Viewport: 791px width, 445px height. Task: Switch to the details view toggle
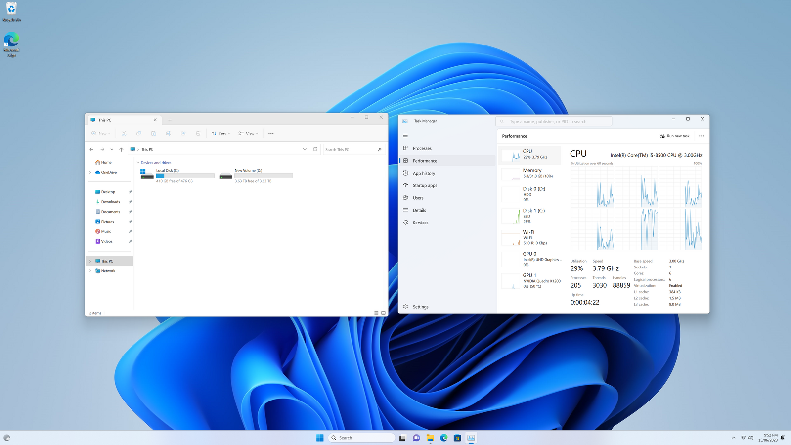[x=376, y=313]
